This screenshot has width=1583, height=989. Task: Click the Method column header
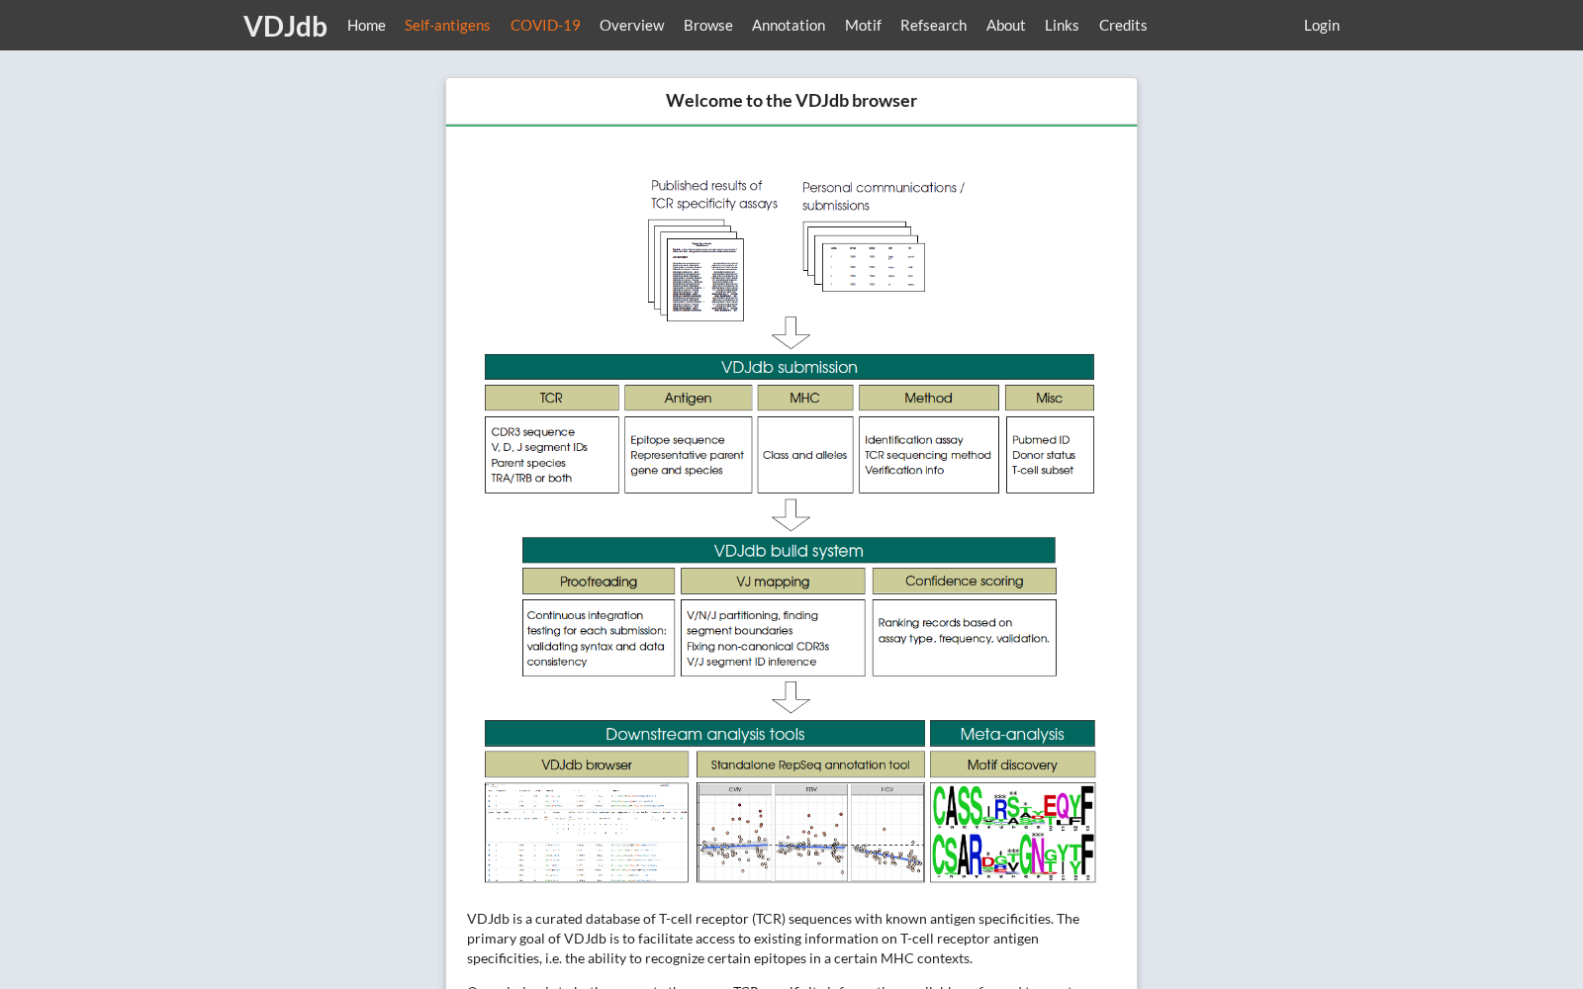pos(929,398)
